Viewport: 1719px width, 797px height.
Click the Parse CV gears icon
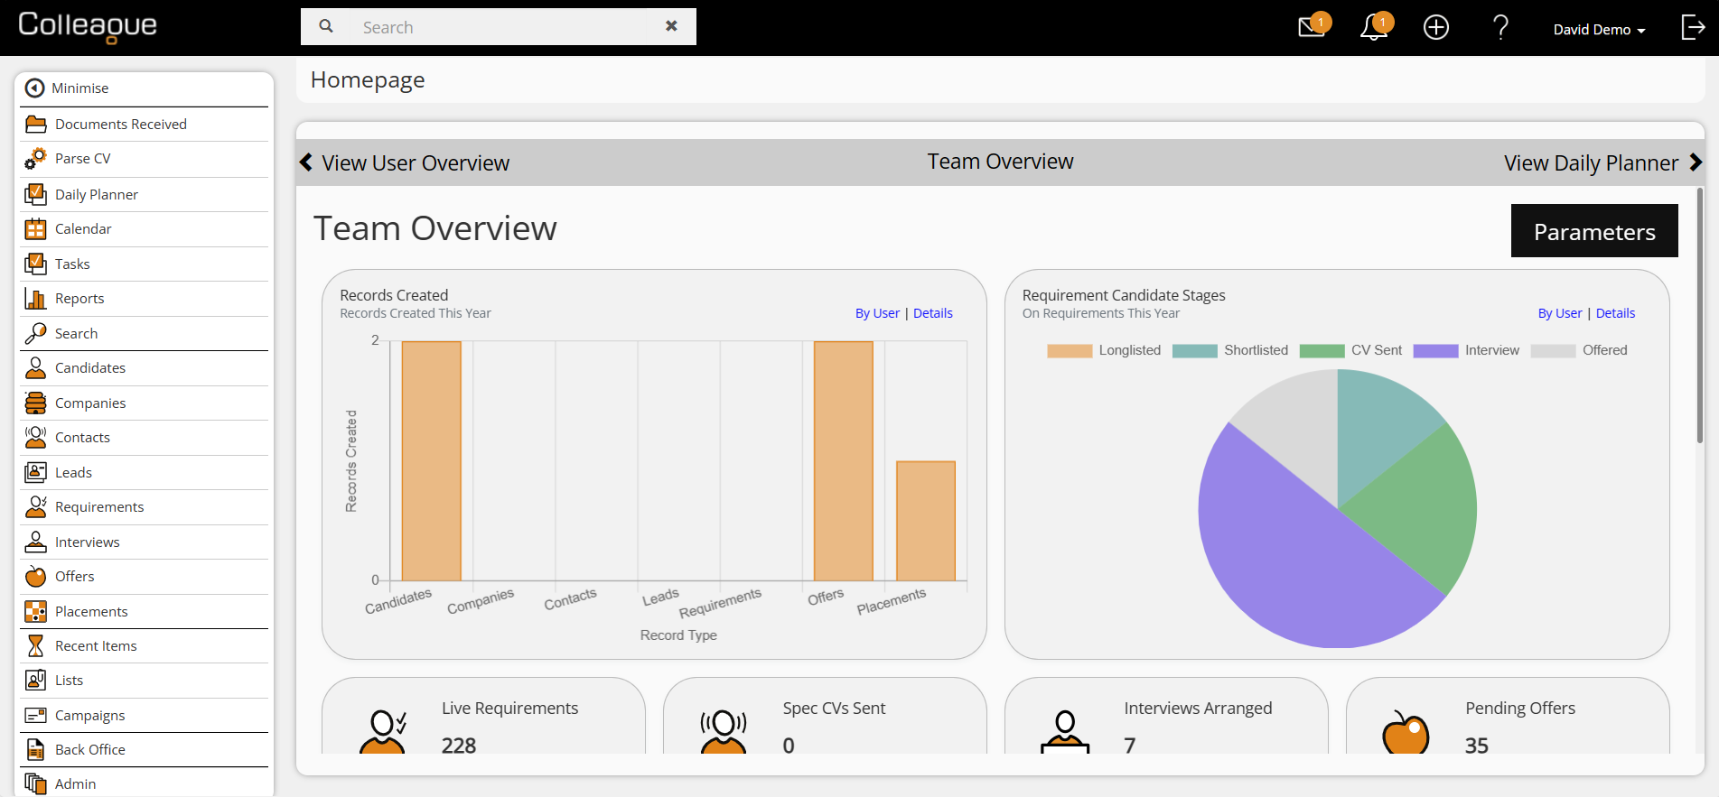click(35, 159)
